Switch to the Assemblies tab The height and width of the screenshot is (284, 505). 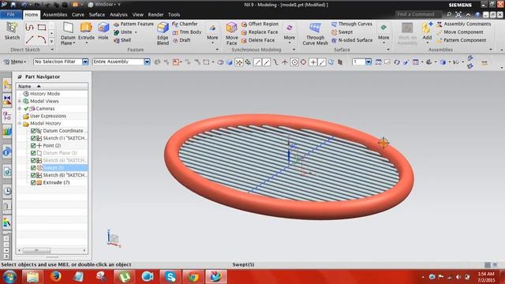click(55, 14)
